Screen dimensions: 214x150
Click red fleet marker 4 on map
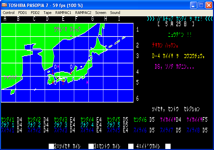point(53,82)
